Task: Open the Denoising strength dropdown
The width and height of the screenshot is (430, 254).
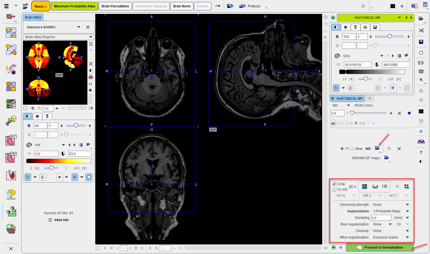Action: (x=407, y=205)
